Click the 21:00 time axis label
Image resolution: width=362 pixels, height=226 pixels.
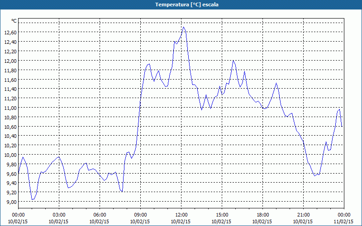(x=303, y=215)
